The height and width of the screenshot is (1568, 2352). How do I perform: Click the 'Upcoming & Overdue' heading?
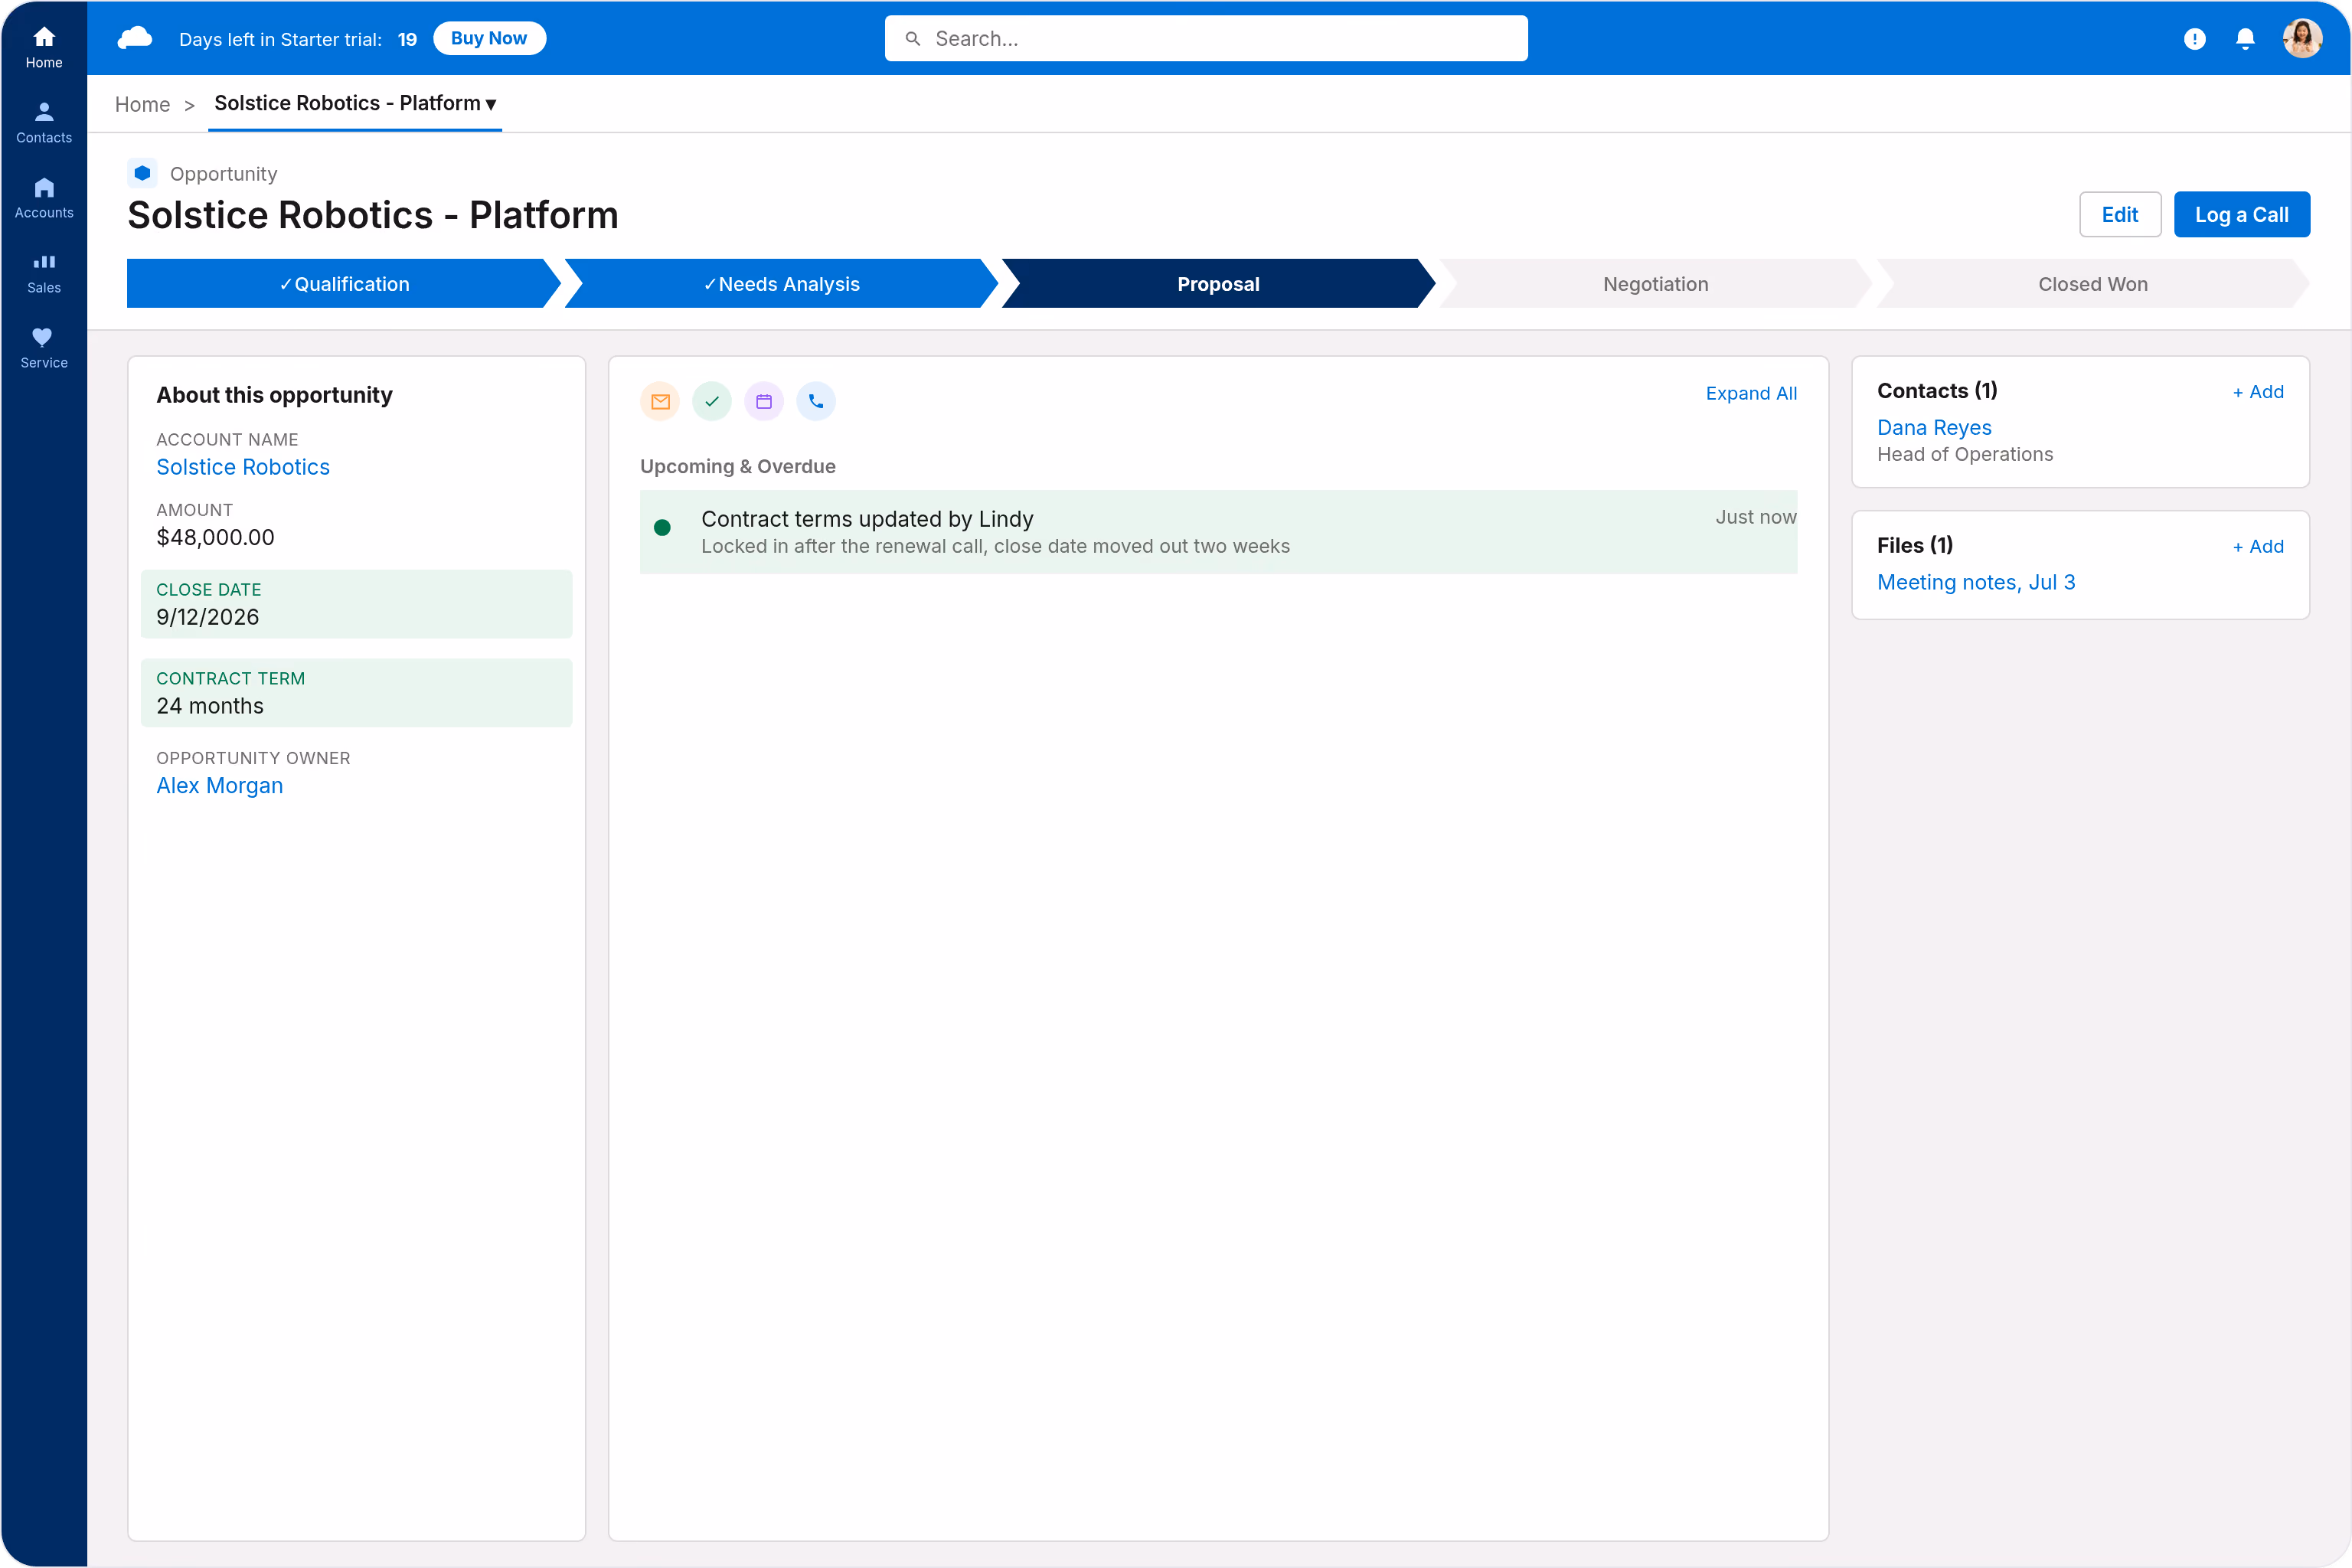738,467
